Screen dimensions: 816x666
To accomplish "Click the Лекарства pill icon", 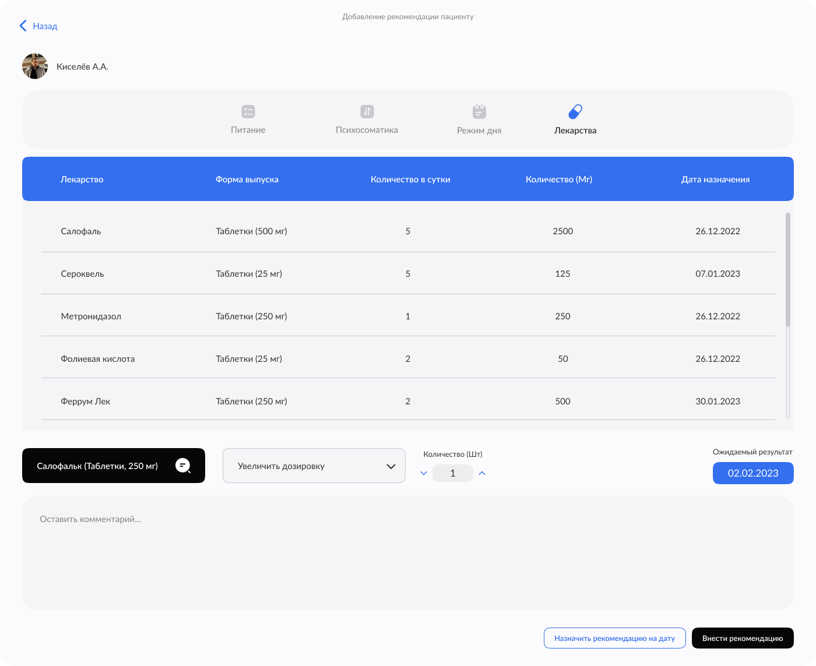I will 575,111.
